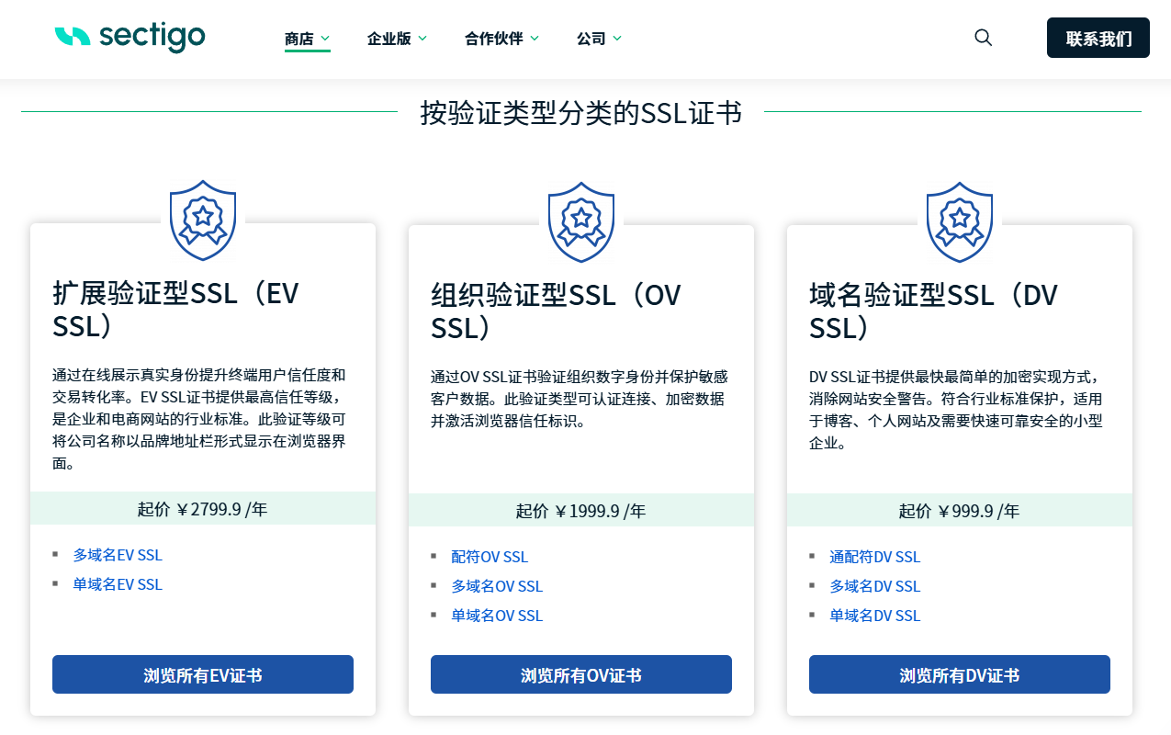Click 浏览所有EV证书 button

pos(203,674)
